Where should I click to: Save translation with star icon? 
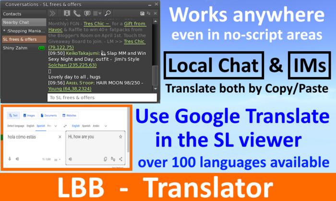click(x=120, y=137)
